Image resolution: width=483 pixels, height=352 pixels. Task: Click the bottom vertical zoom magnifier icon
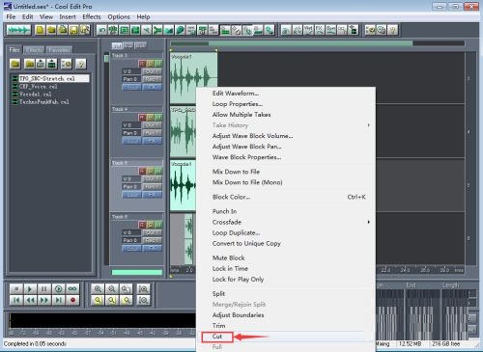144,300
